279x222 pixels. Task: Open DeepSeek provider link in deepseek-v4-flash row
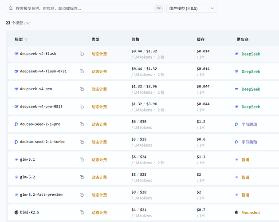coord(251,54)
